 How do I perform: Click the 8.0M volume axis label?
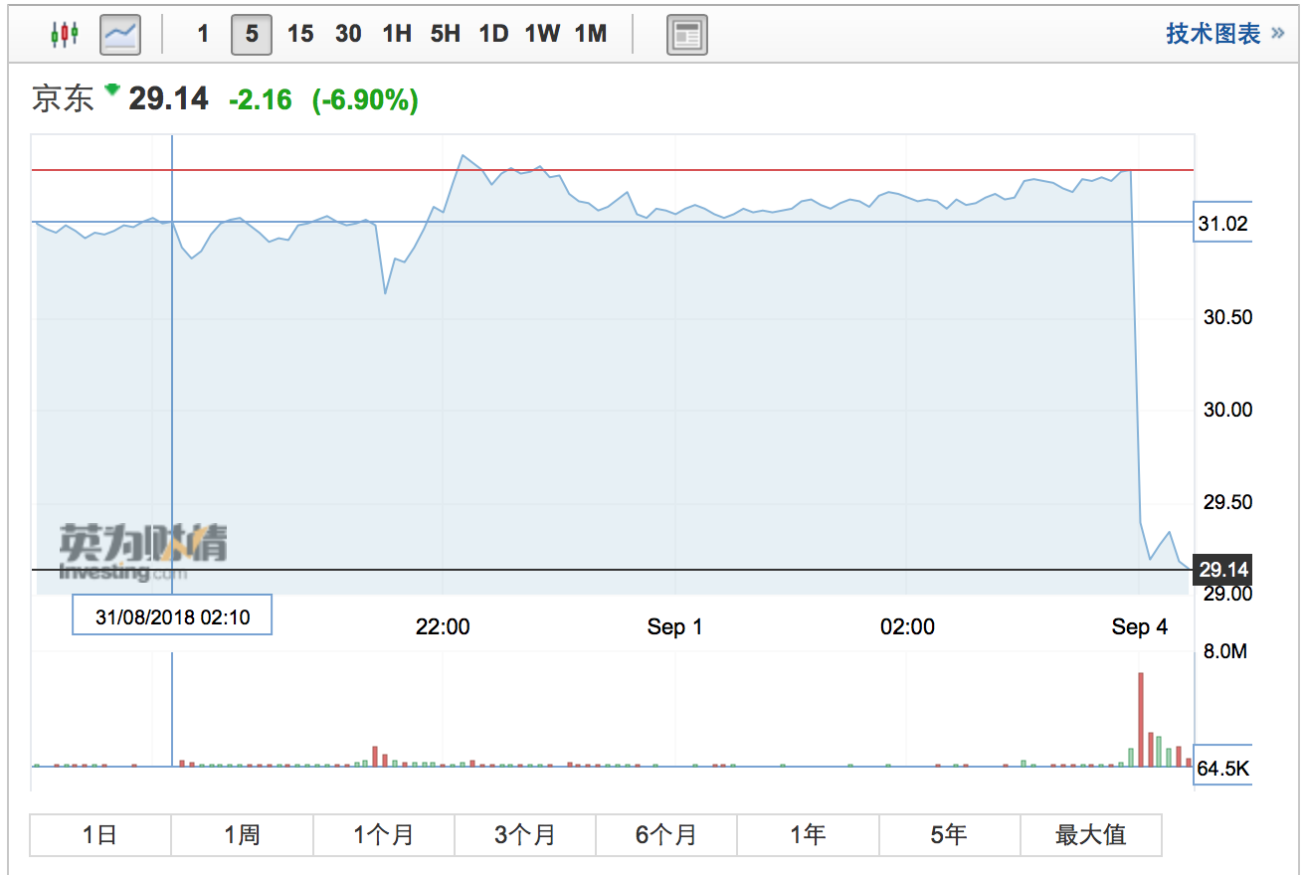1224,651
